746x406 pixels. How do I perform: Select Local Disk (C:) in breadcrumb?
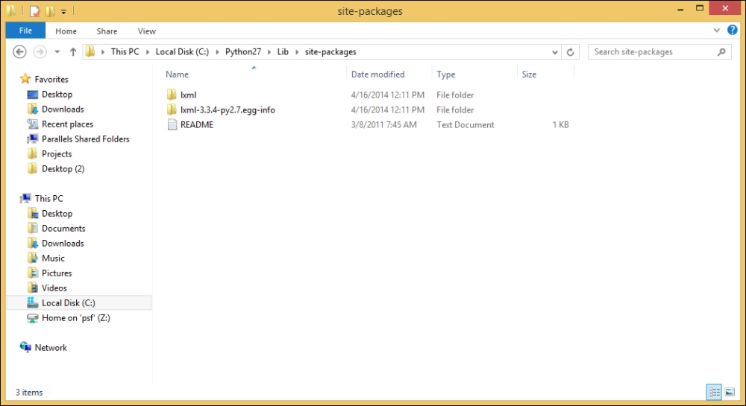[x=182, y=51]
